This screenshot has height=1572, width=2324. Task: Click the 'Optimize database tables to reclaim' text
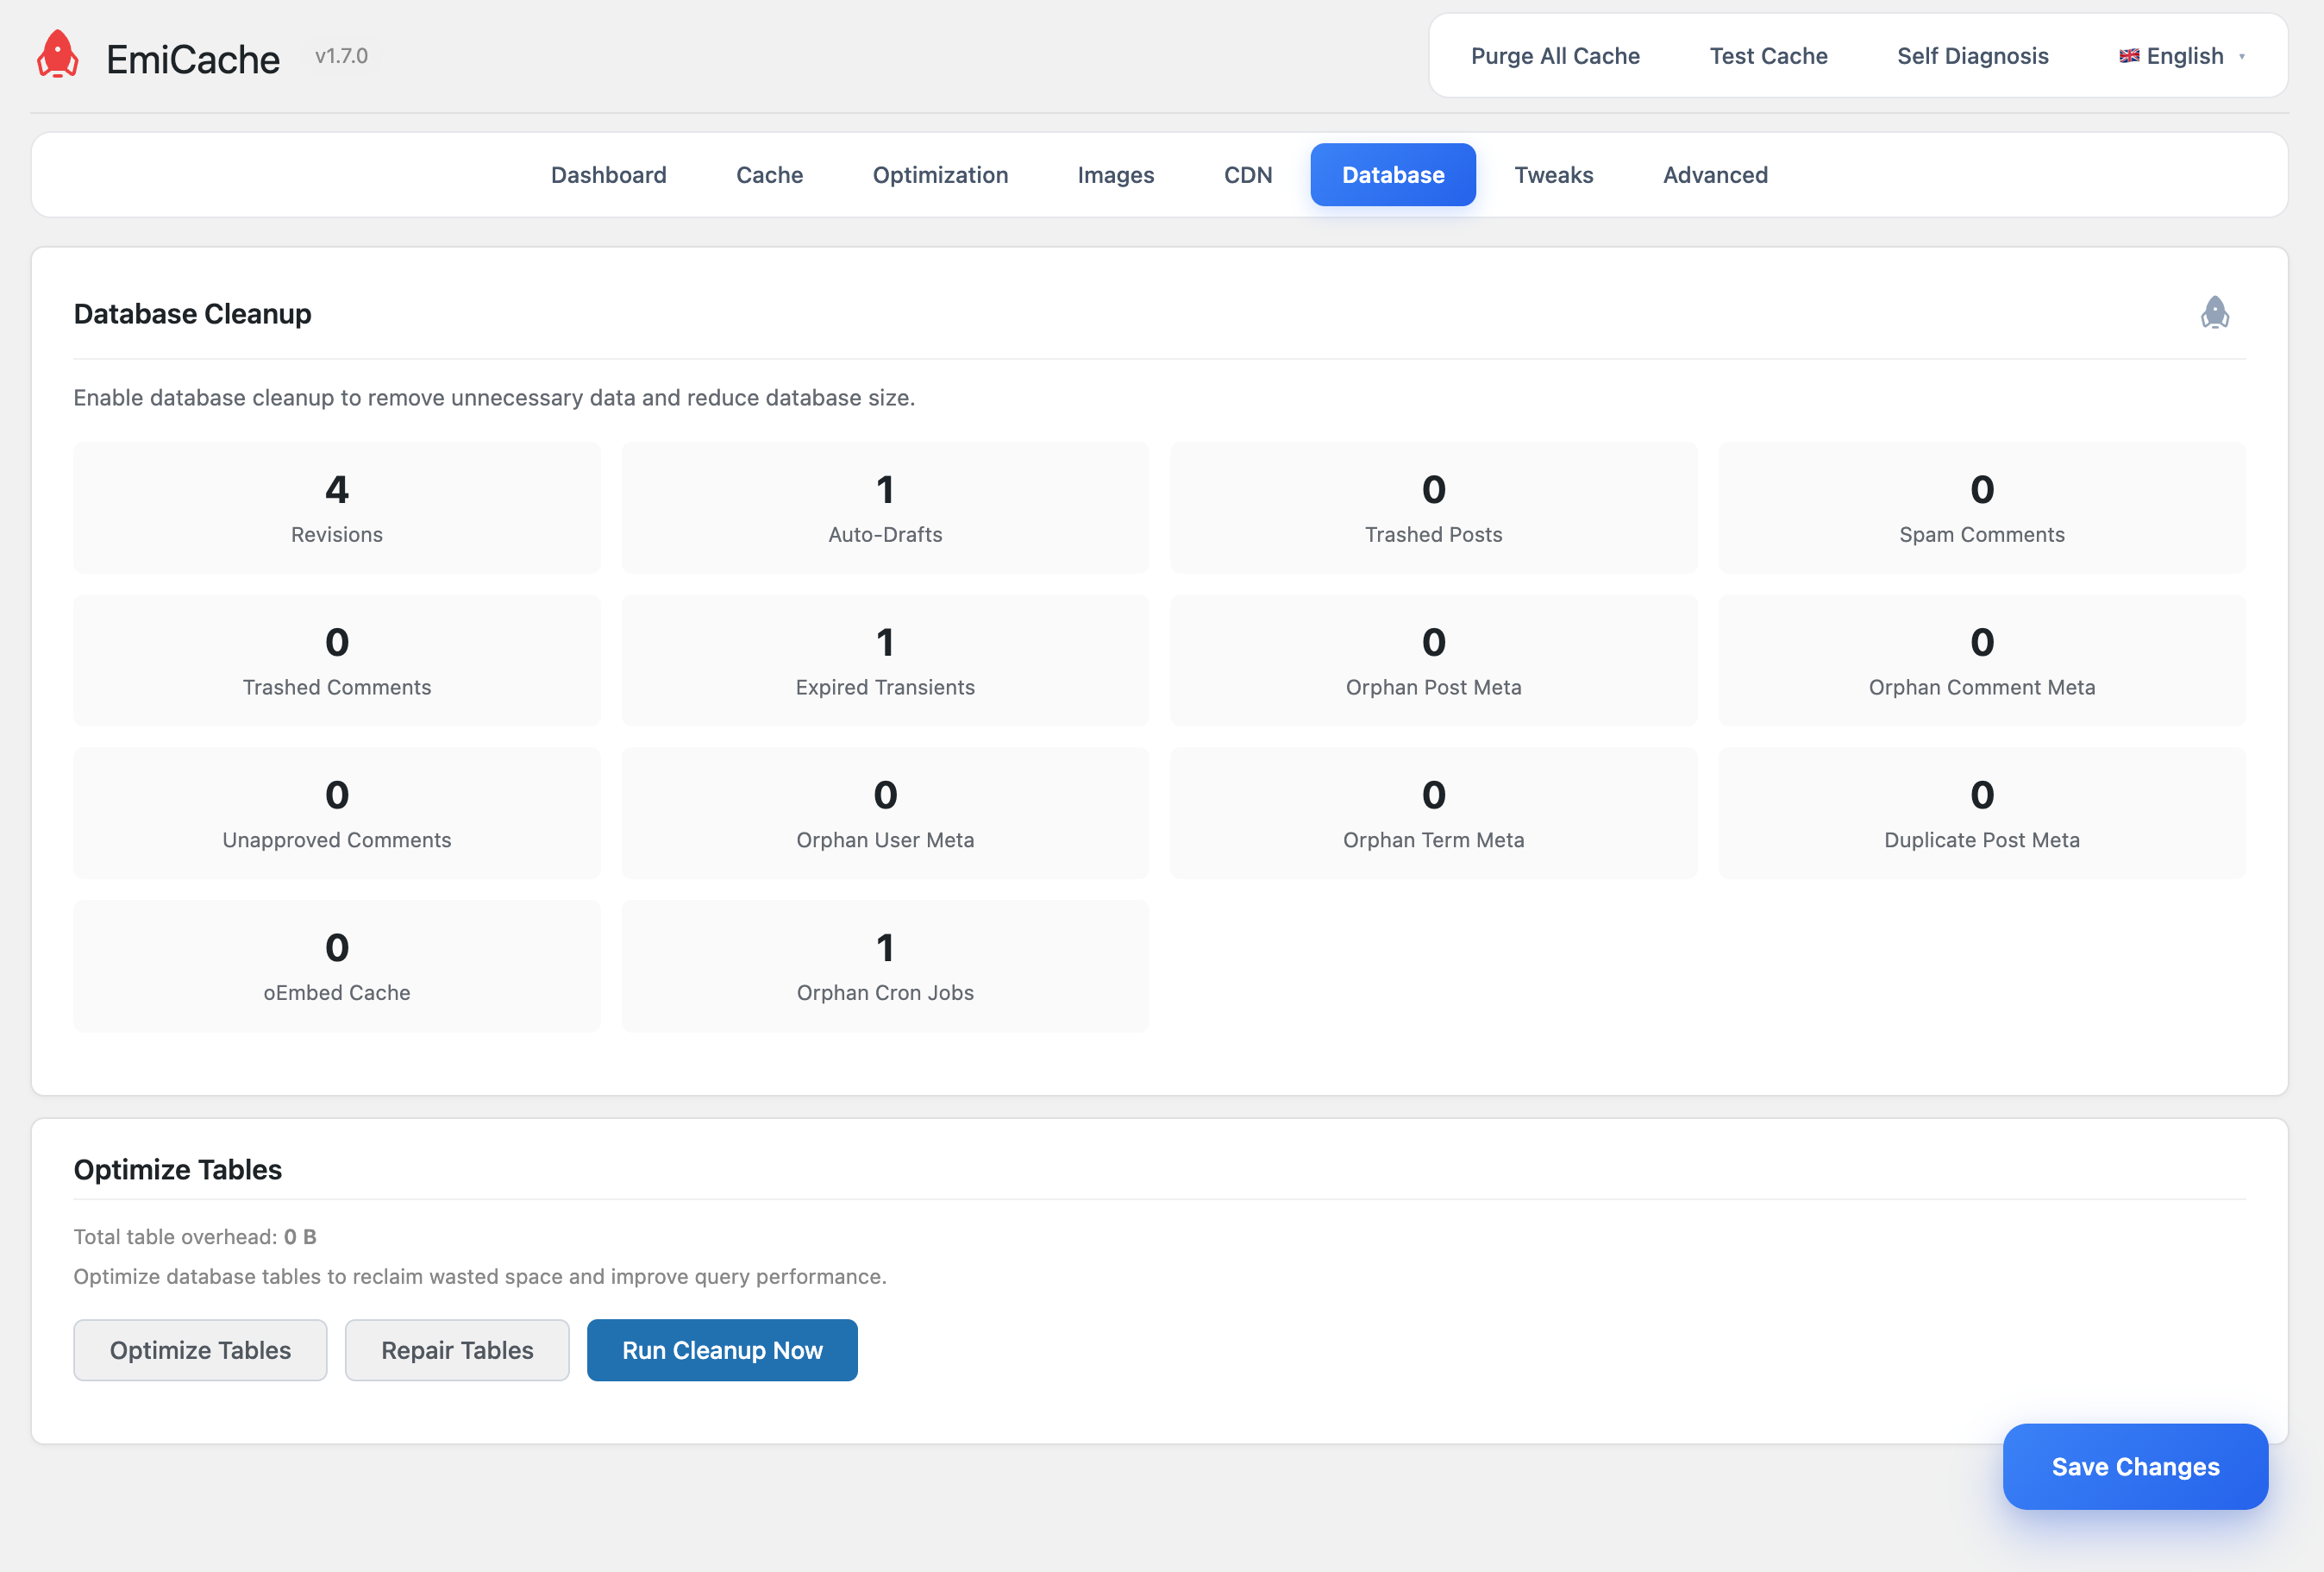pos(480,1277)
